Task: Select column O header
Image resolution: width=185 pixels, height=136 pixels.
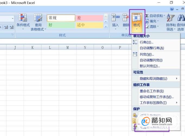Action: click(103, 47)
